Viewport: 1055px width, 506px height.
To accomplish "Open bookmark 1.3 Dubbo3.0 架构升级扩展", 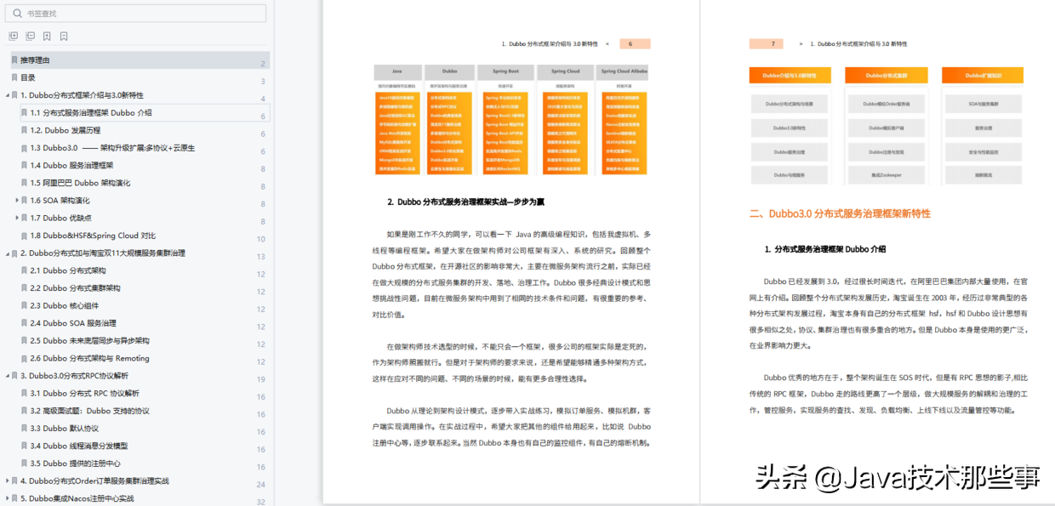I will [112, 148].
